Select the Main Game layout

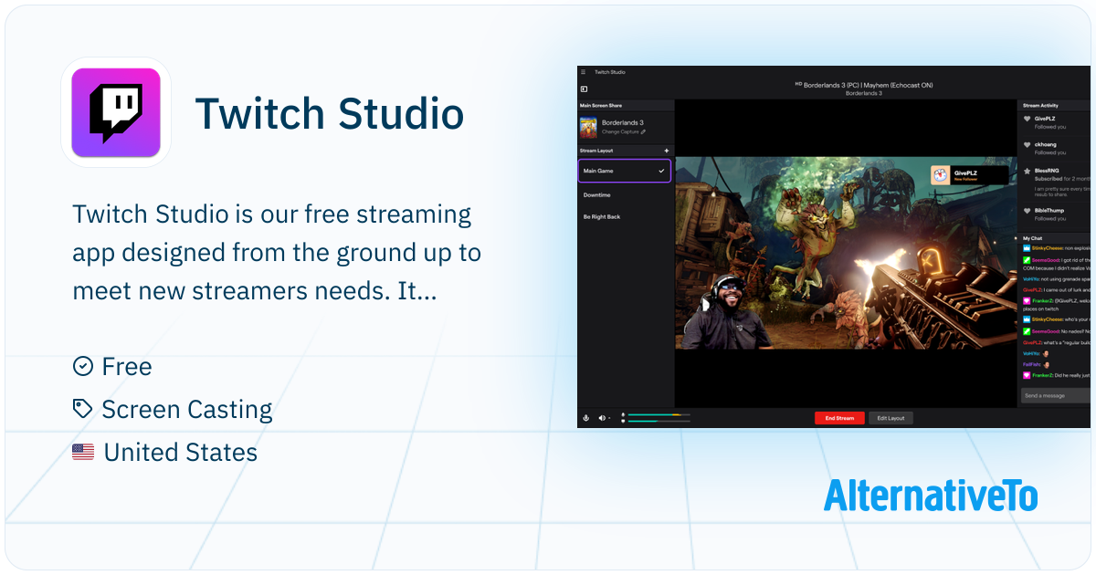click(625, 171)
